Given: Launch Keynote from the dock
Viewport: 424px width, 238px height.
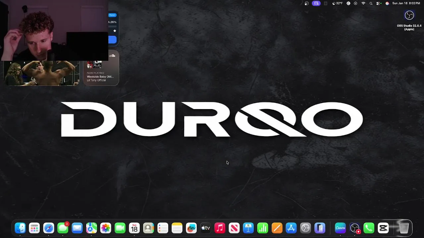Looking at the screenshot, I should coord(248,228).
